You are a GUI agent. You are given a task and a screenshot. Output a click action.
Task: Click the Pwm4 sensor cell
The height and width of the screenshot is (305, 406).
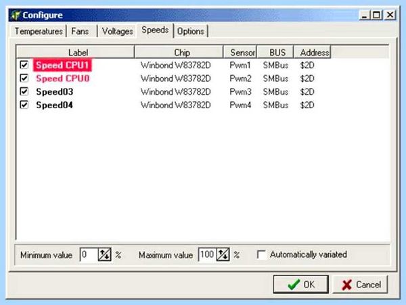pos(240,105)
